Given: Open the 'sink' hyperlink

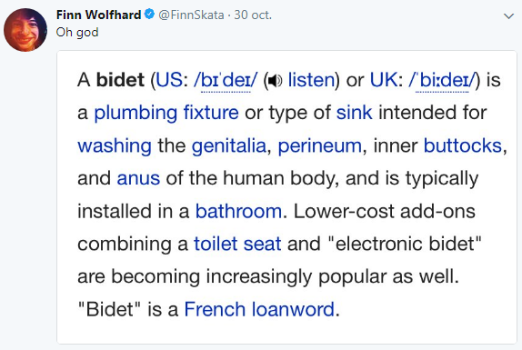Looking at the screenshot, I should click(x=355, y=113).
